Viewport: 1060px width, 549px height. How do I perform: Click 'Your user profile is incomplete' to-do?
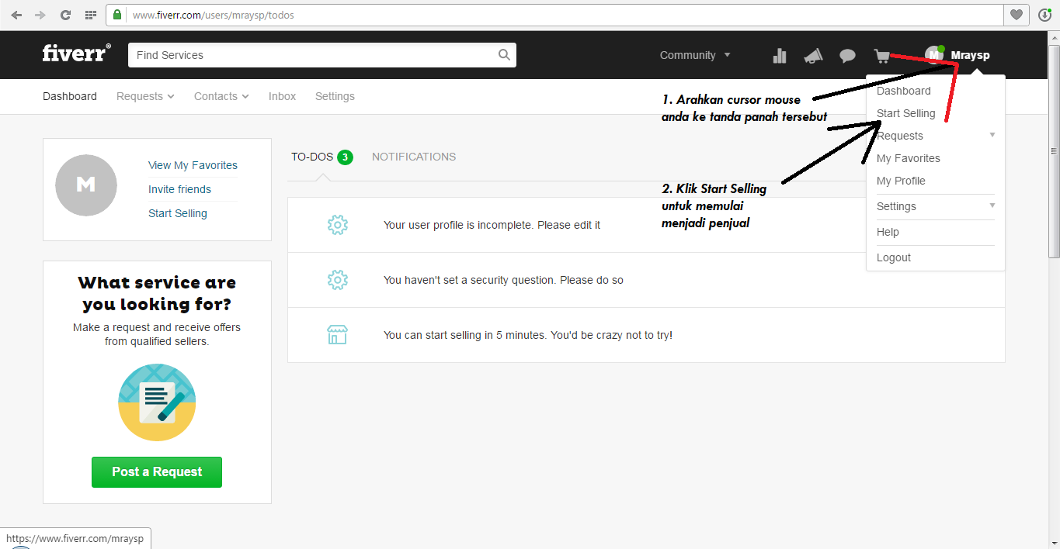[492, 225]
